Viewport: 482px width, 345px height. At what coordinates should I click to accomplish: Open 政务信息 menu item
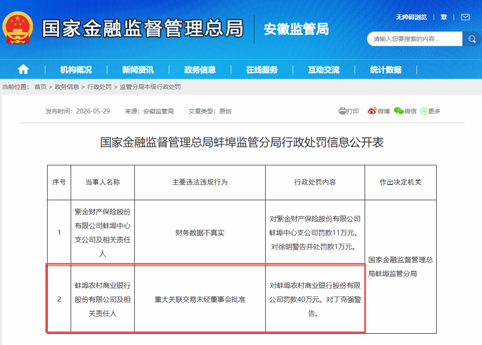point(200,70)
